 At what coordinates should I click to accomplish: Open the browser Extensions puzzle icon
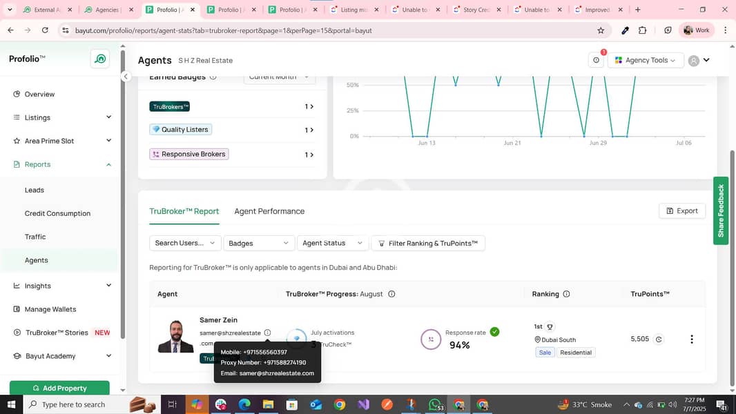[643, 30]
